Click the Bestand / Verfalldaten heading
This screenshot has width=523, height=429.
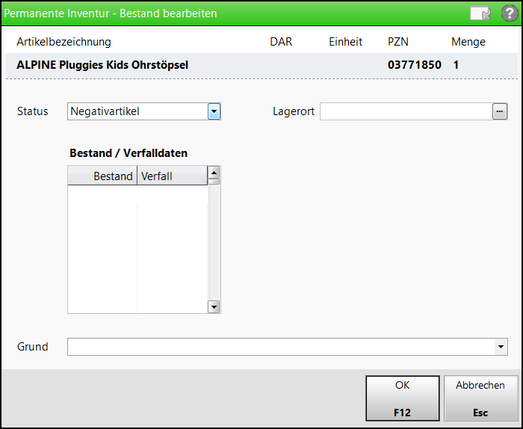(129, 152)
